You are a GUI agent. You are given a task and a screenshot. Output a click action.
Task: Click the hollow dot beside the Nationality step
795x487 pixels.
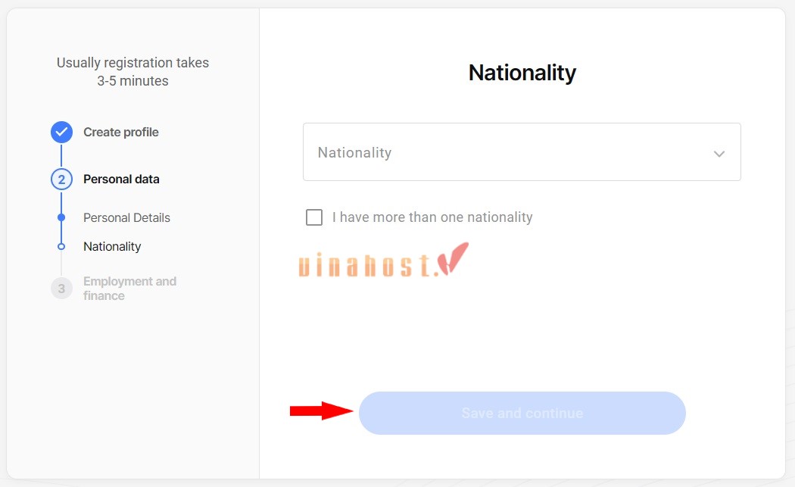tap(61, 247)
